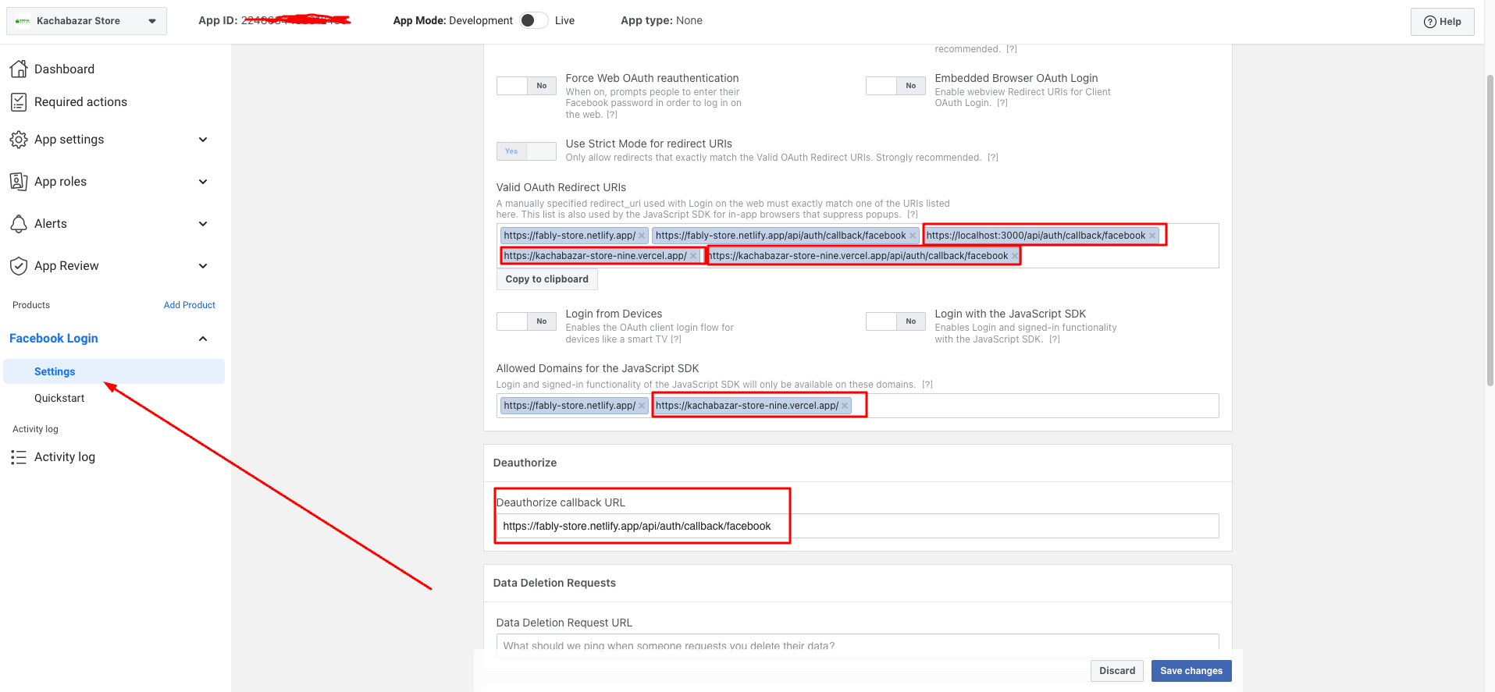Remove localhost:3000 callback redirect URI tag
This screenshot has width=1495, height=692.
(1152, 236)
